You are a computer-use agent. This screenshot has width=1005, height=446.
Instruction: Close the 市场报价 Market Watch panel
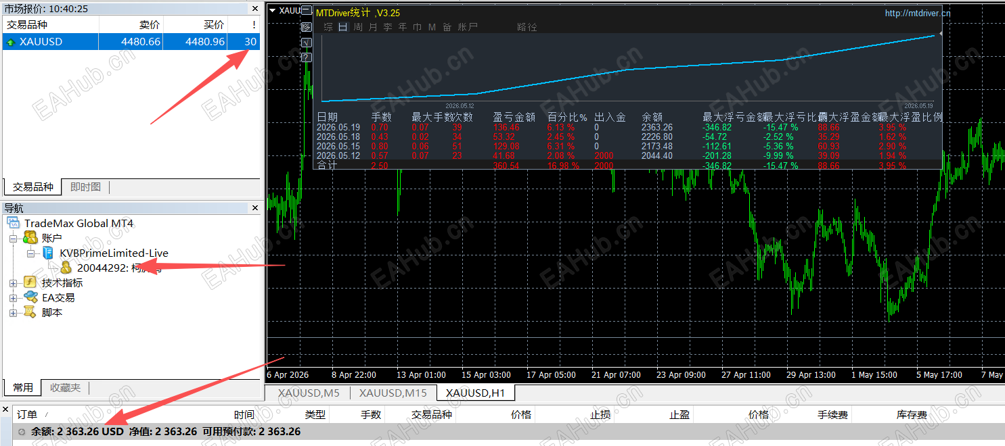[x=254, y=9]
